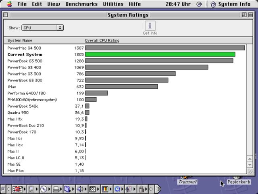
Task: Open the computer network Control Strip module
Action: (33, 189)
